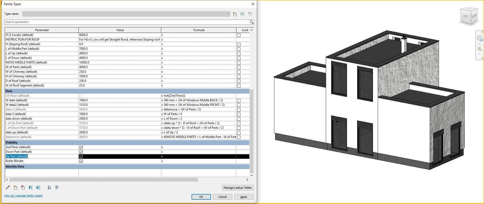Viewport: 484px width, 204px height.
Task: Uncheck the 2nd Floor visibility checkbox
Action: [81, 147]
